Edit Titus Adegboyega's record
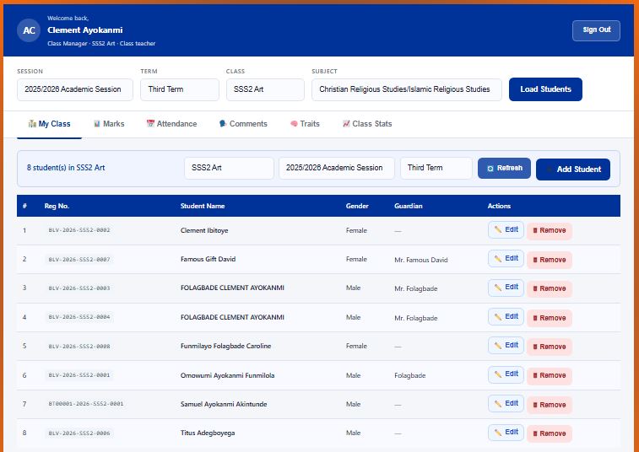 506,432
